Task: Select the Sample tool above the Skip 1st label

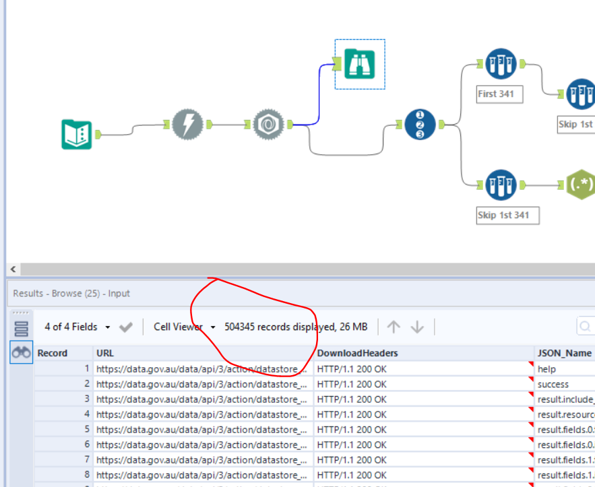Action: coord(580,94)
